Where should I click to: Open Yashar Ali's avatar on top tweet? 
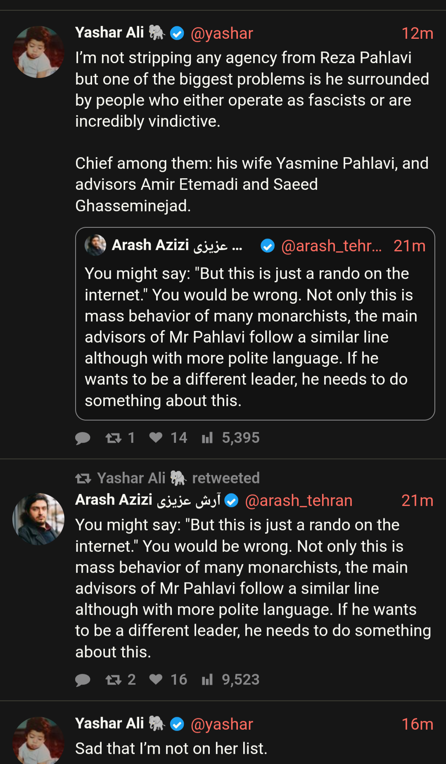[x=38, y=52]
